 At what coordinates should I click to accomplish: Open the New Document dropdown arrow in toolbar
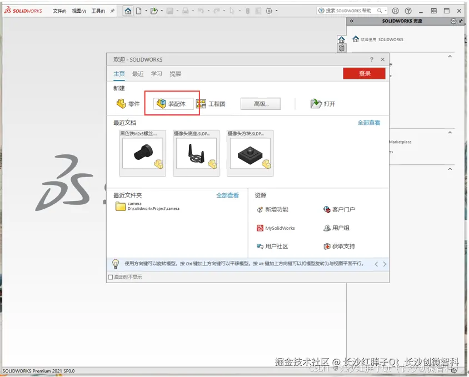click(x=146, y=10)
